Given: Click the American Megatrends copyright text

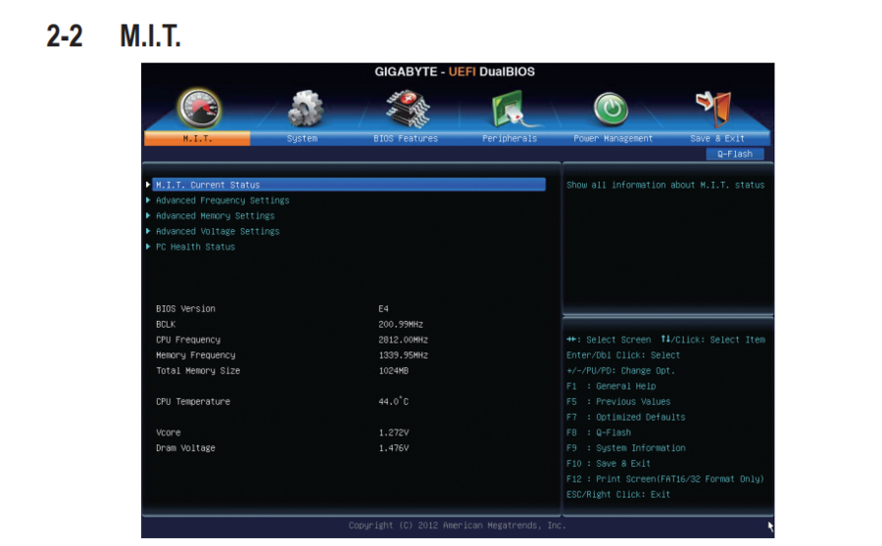Looking at the screenshot, I should click(x=458, y=525).
